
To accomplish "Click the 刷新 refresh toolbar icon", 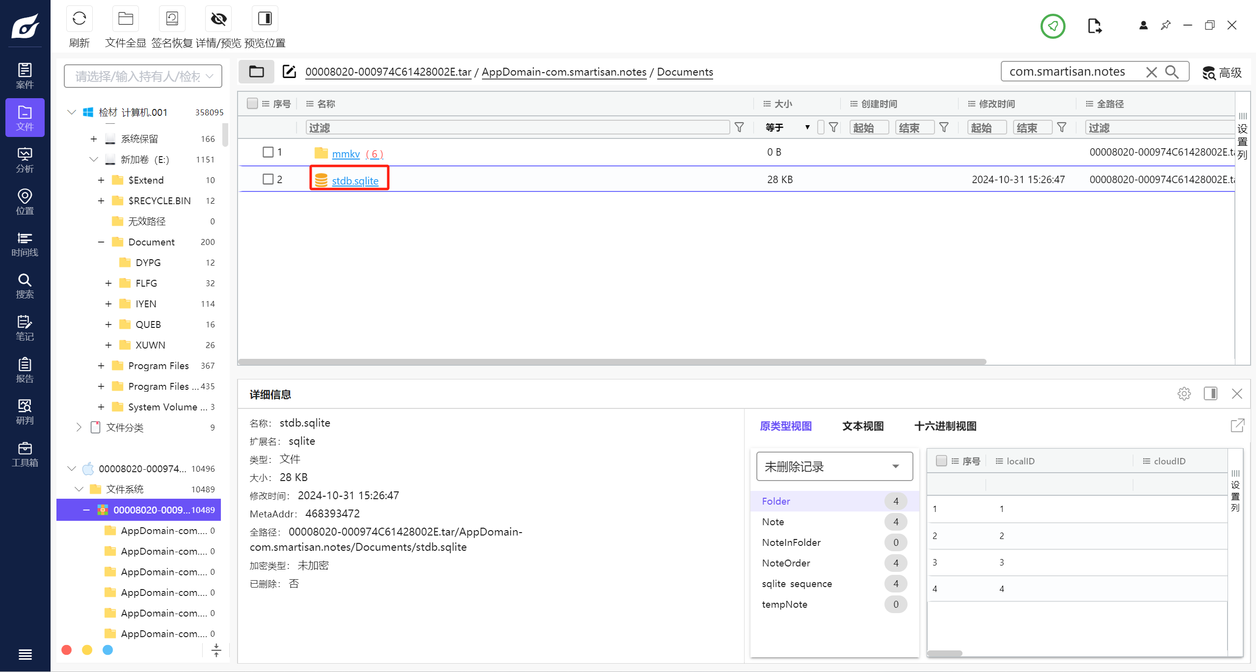I will click(79, 19).
